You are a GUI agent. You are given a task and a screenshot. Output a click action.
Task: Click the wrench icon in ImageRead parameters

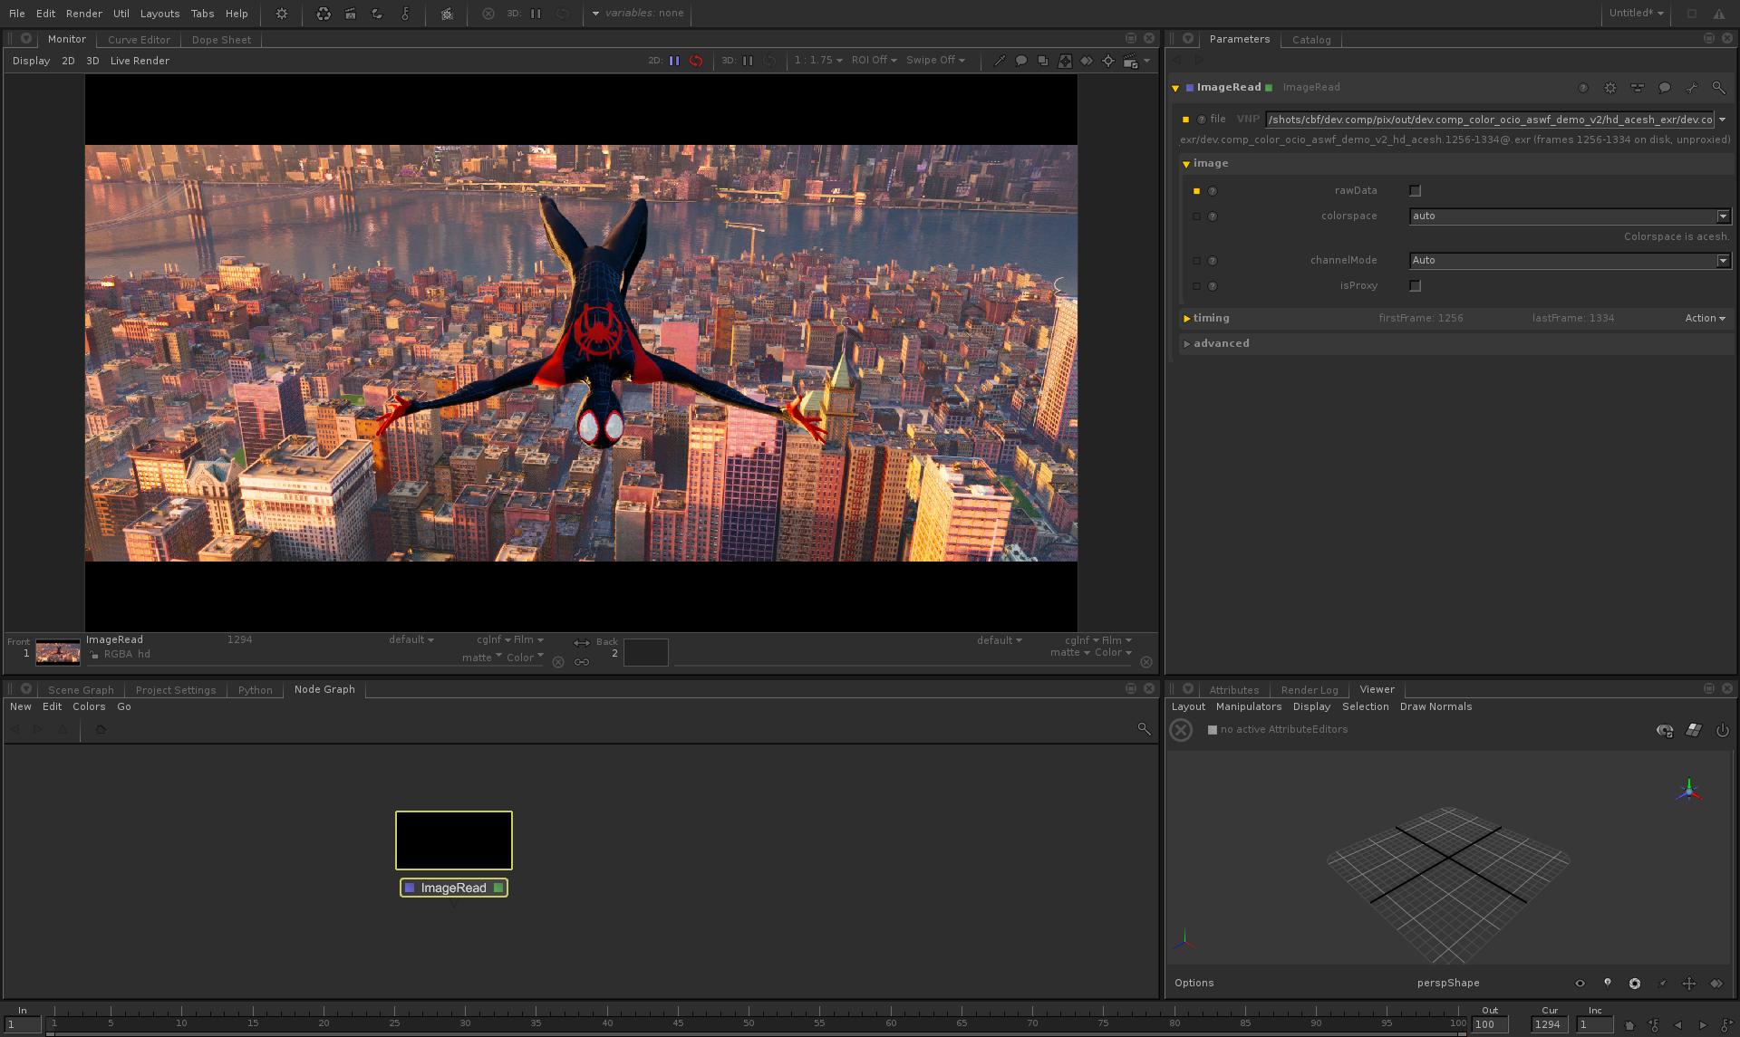click(x=1691, y=88)
